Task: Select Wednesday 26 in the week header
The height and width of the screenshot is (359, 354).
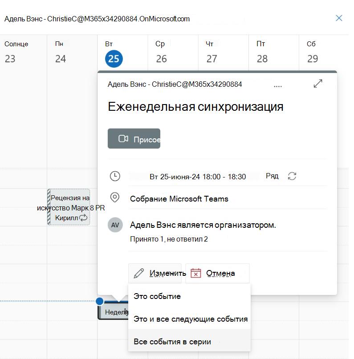Action: click(161, 59)
